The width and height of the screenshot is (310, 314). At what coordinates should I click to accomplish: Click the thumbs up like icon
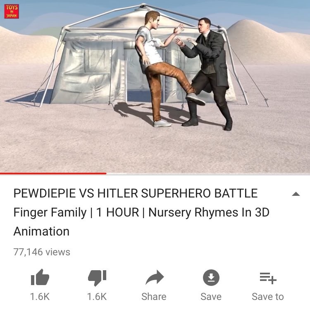[x=40, y=277]
